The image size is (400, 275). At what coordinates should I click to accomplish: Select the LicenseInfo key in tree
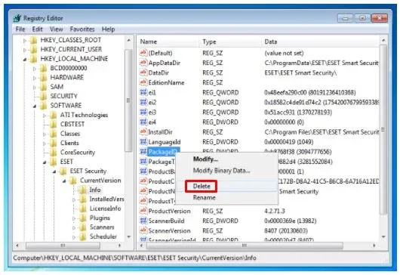105,209
